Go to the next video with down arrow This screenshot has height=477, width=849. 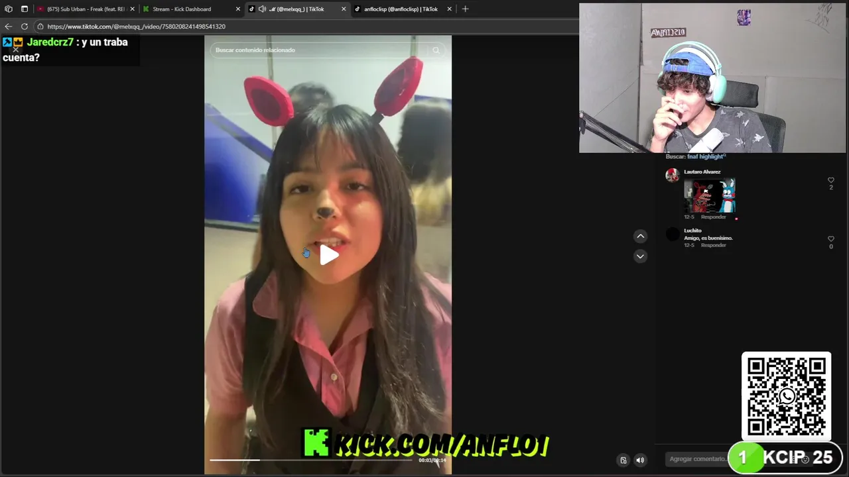pyautogui.click(x=640, y=256)
